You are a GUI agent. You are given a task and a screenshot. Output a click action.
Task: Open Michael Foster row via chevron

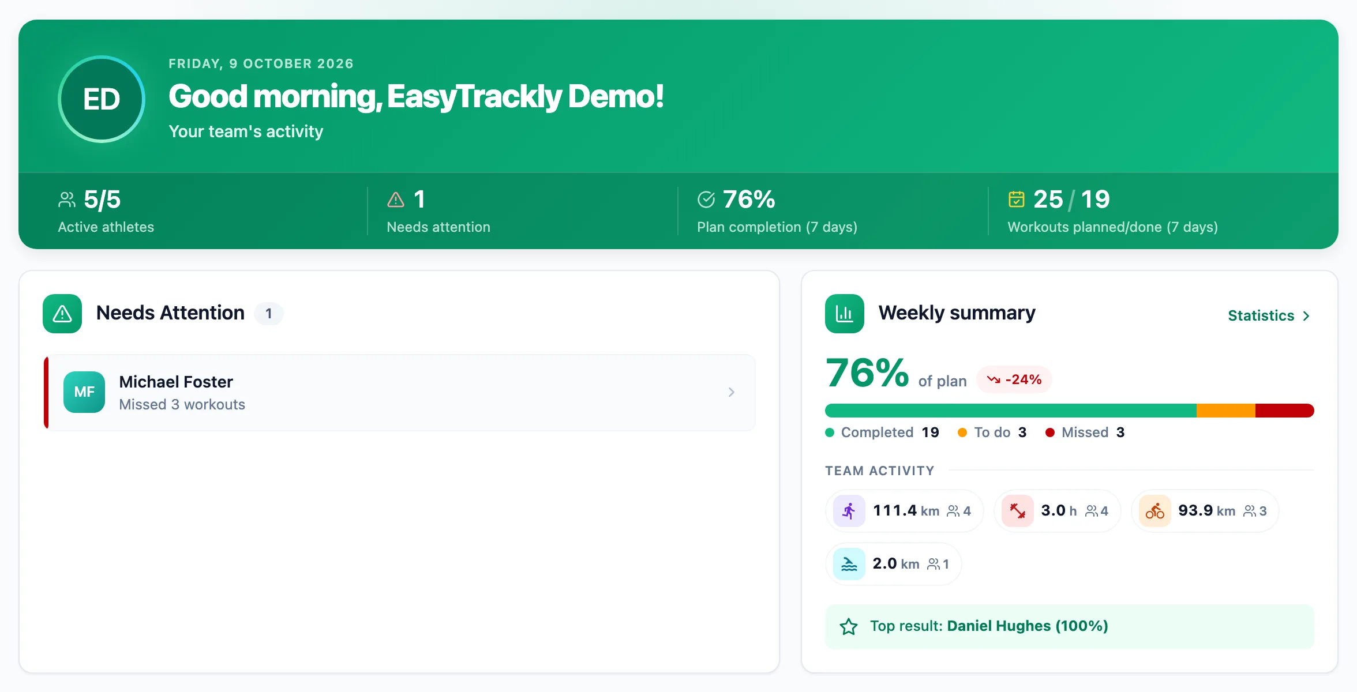click(732, 392)
